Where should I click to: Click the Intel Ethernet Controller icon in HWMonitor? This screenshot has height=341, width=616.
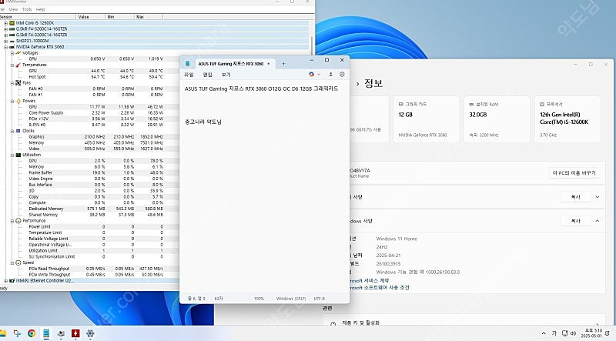point(12,281)
